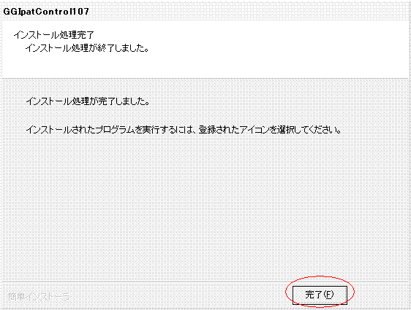The image size is (411, 310).
Task: Click 選択してください at the sentence end
Action: (x=310, y=130)
